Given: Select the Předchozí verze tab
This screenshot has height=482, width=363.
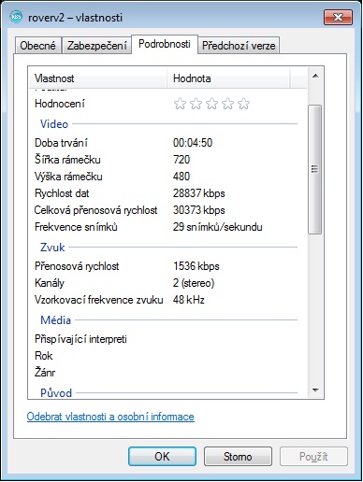Looking at the screenshot, I should pyautogui.click(x=239, y=46).
